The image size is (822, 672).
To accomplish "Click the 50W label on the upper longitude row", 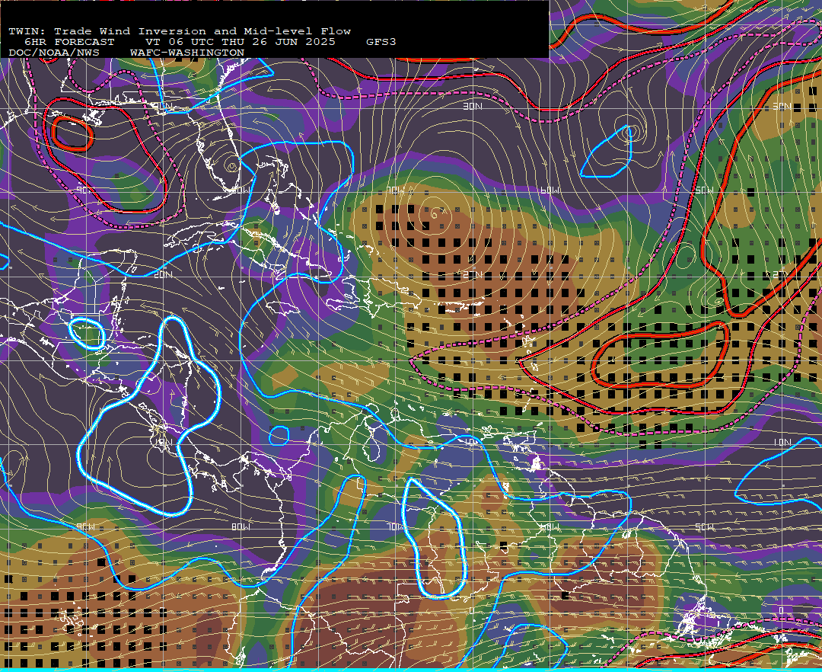I will coord(704,190).
